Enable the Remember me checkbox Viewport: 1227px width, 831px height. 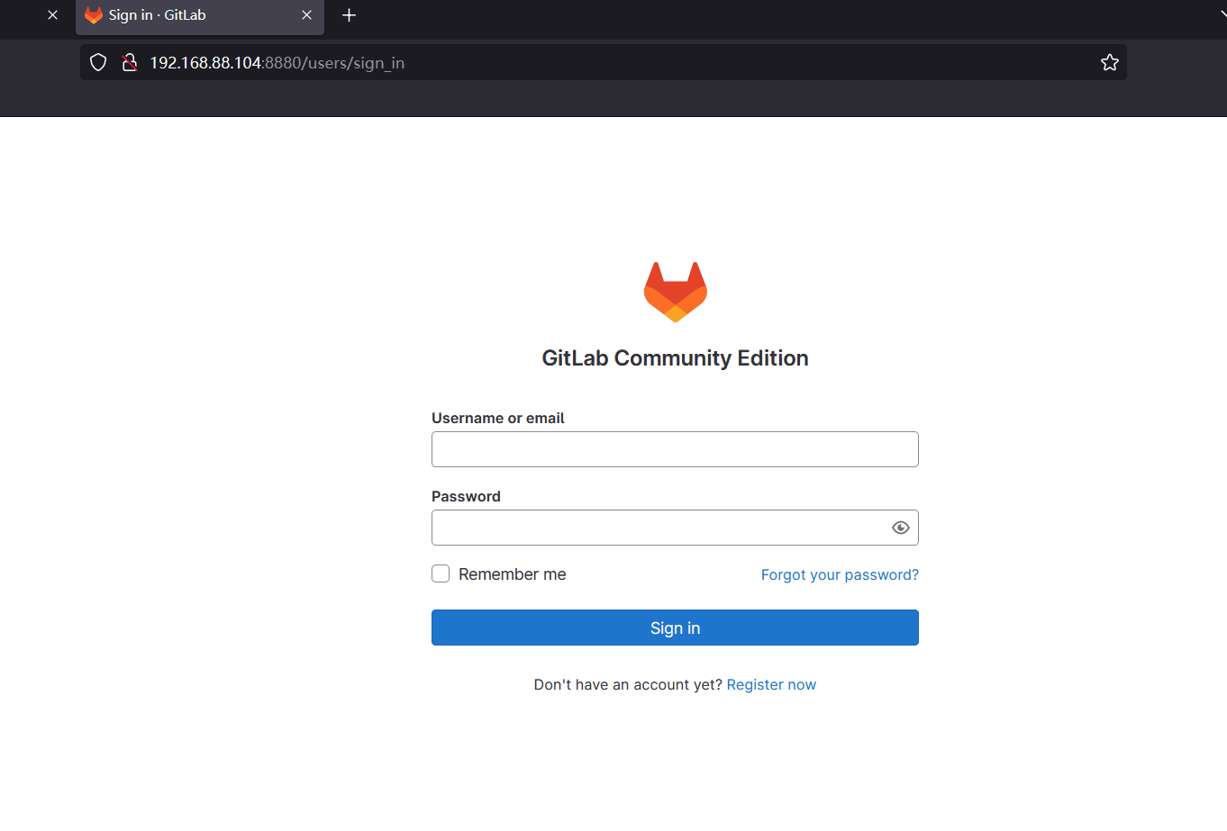point(441,574)
